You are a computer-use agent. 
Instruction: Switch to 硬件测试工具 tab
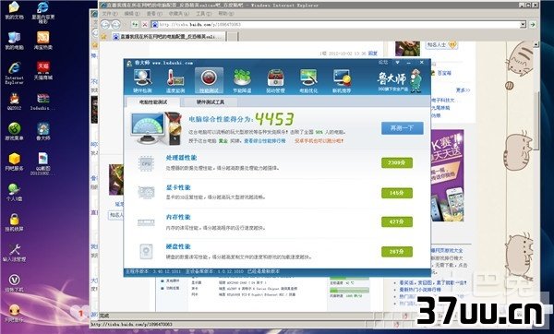pyautogui.click(x=211, y=102)
